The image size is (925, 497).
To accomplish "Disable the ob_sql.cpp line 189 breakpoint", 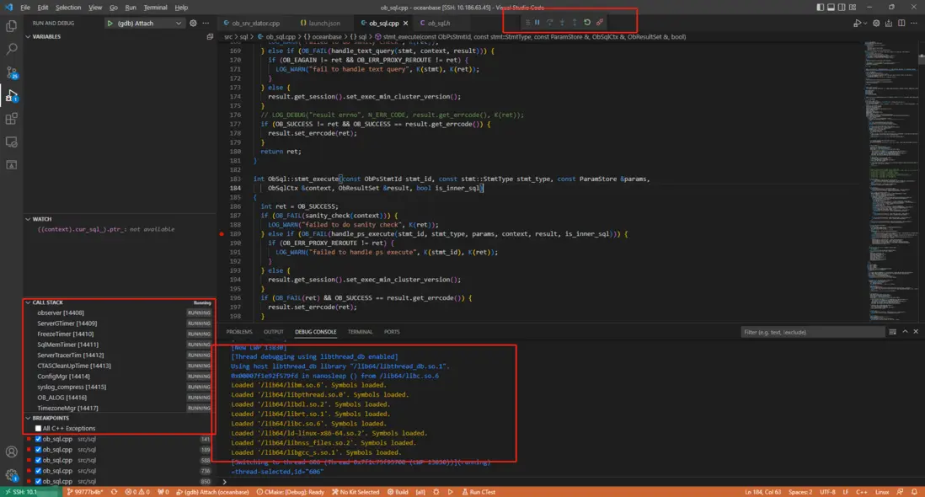I will point(38,450).
